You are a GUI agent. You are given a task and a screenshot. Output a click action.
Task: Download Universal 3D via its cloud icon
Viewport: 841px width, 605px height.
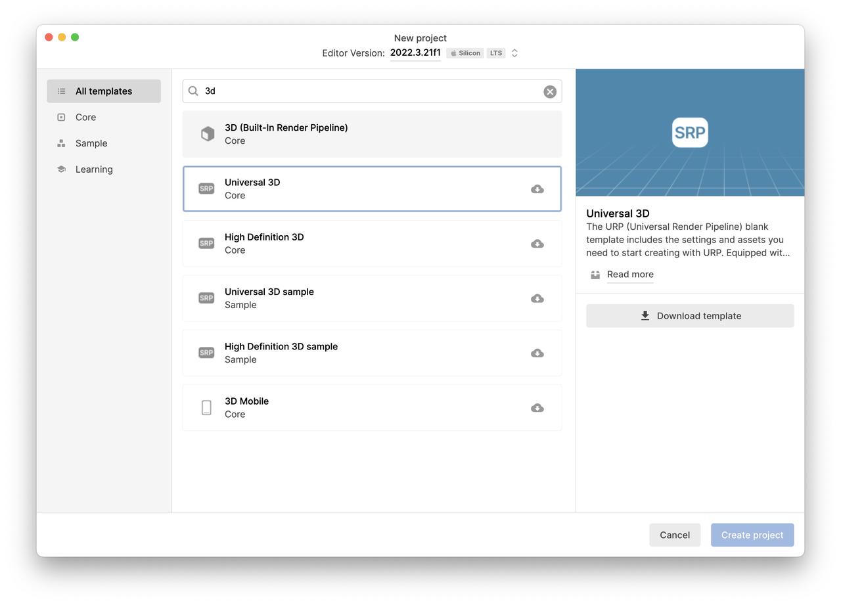[537, 189]
